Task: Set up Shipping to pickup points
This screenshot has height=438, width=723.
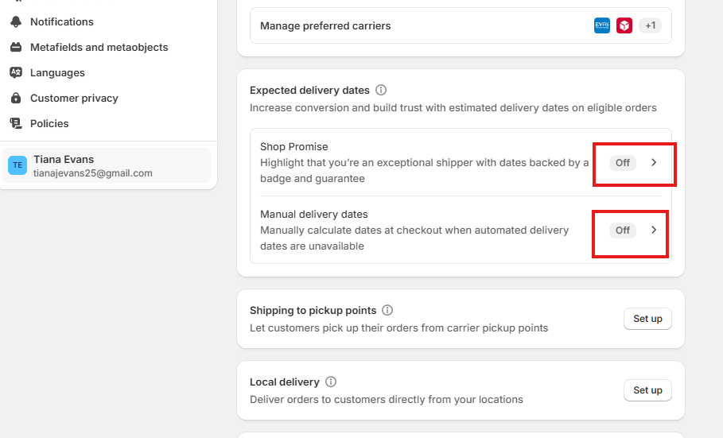Action: click(647, 319)
